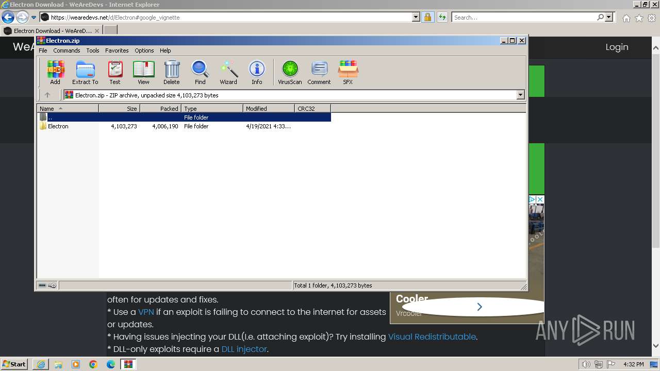Click the AdChoices icon on the ad
660x371 pixels.
click(533, 199)
